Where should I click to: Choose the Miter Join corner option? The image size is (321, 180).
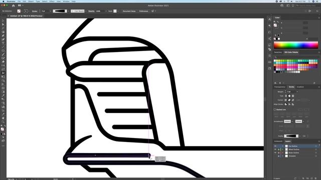(x=286, y=100)
